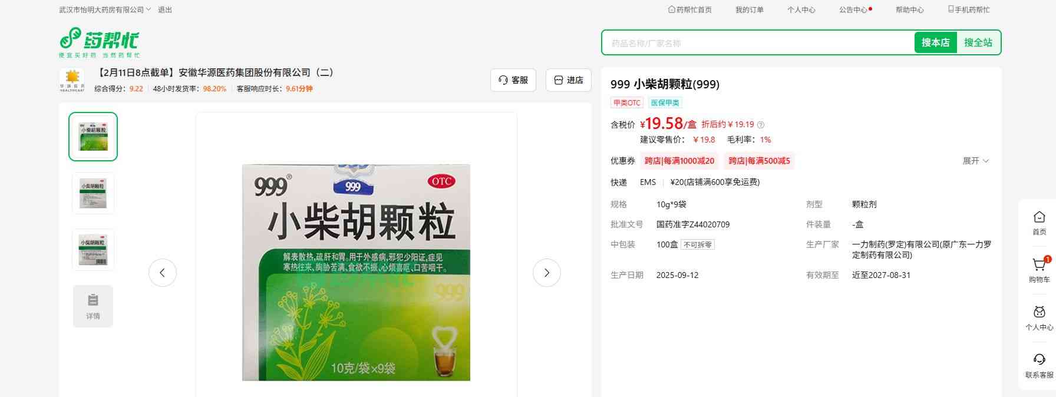Click the 详情 details icon
The height and width of the screenshot is (397, 1056).
[x=93, y=306]
